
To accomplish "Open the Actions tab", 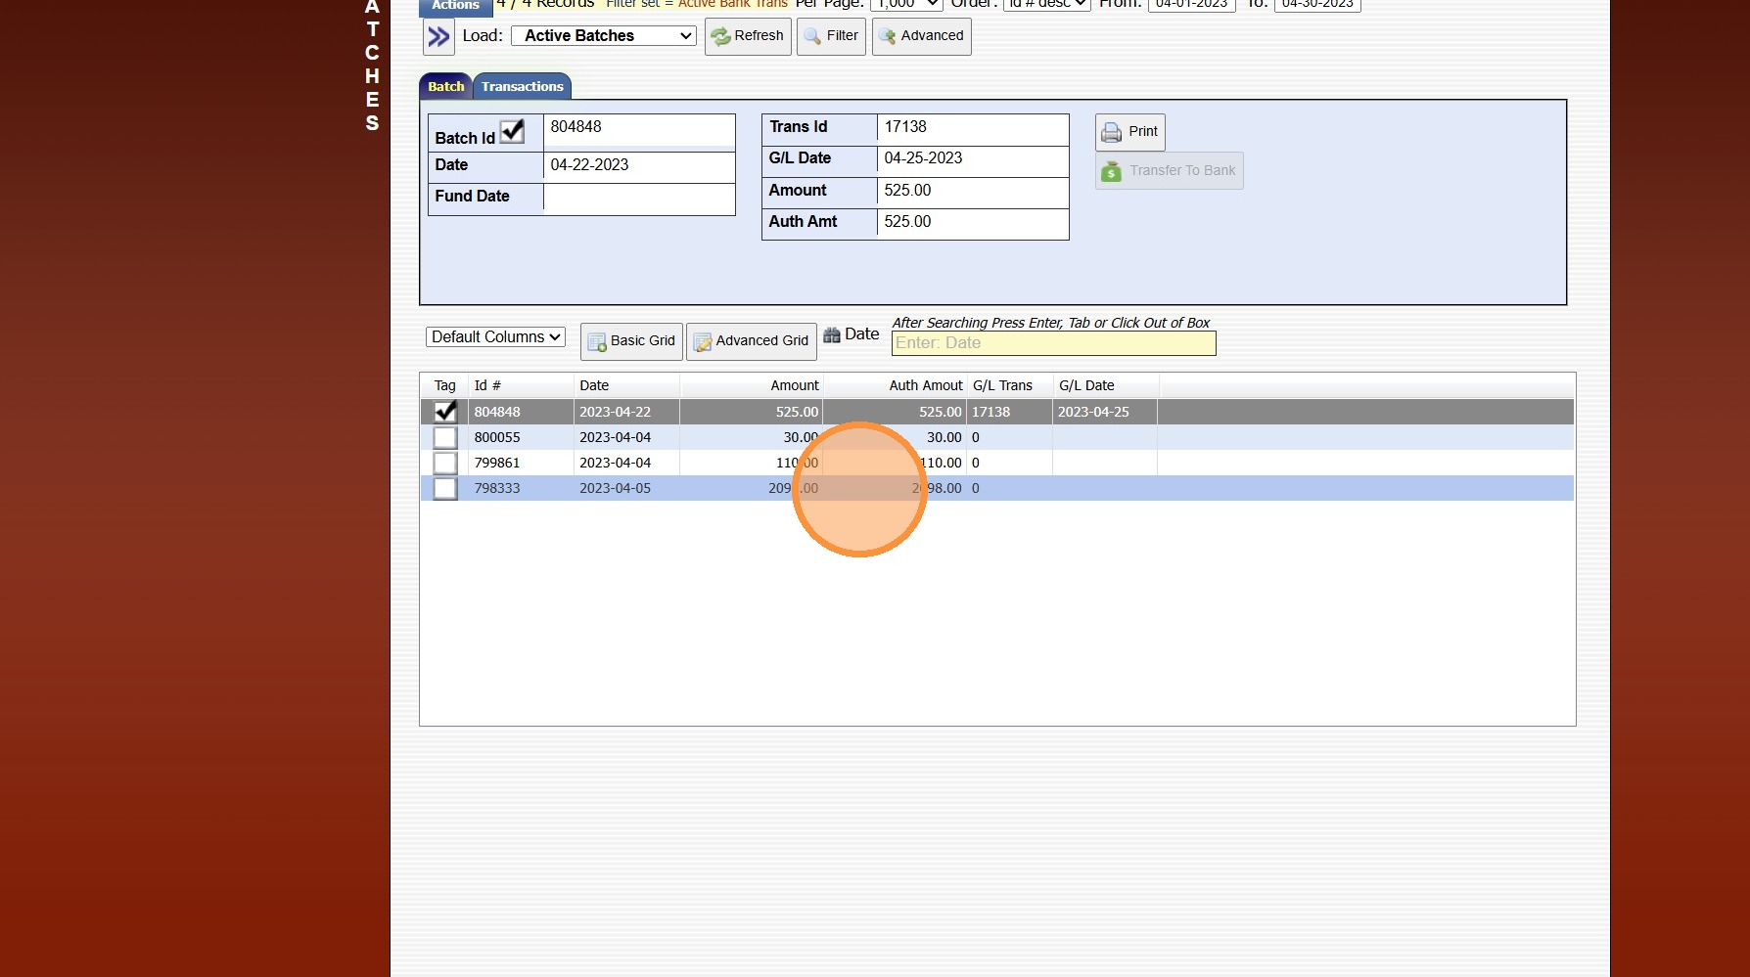I will (x=455, y=6).
